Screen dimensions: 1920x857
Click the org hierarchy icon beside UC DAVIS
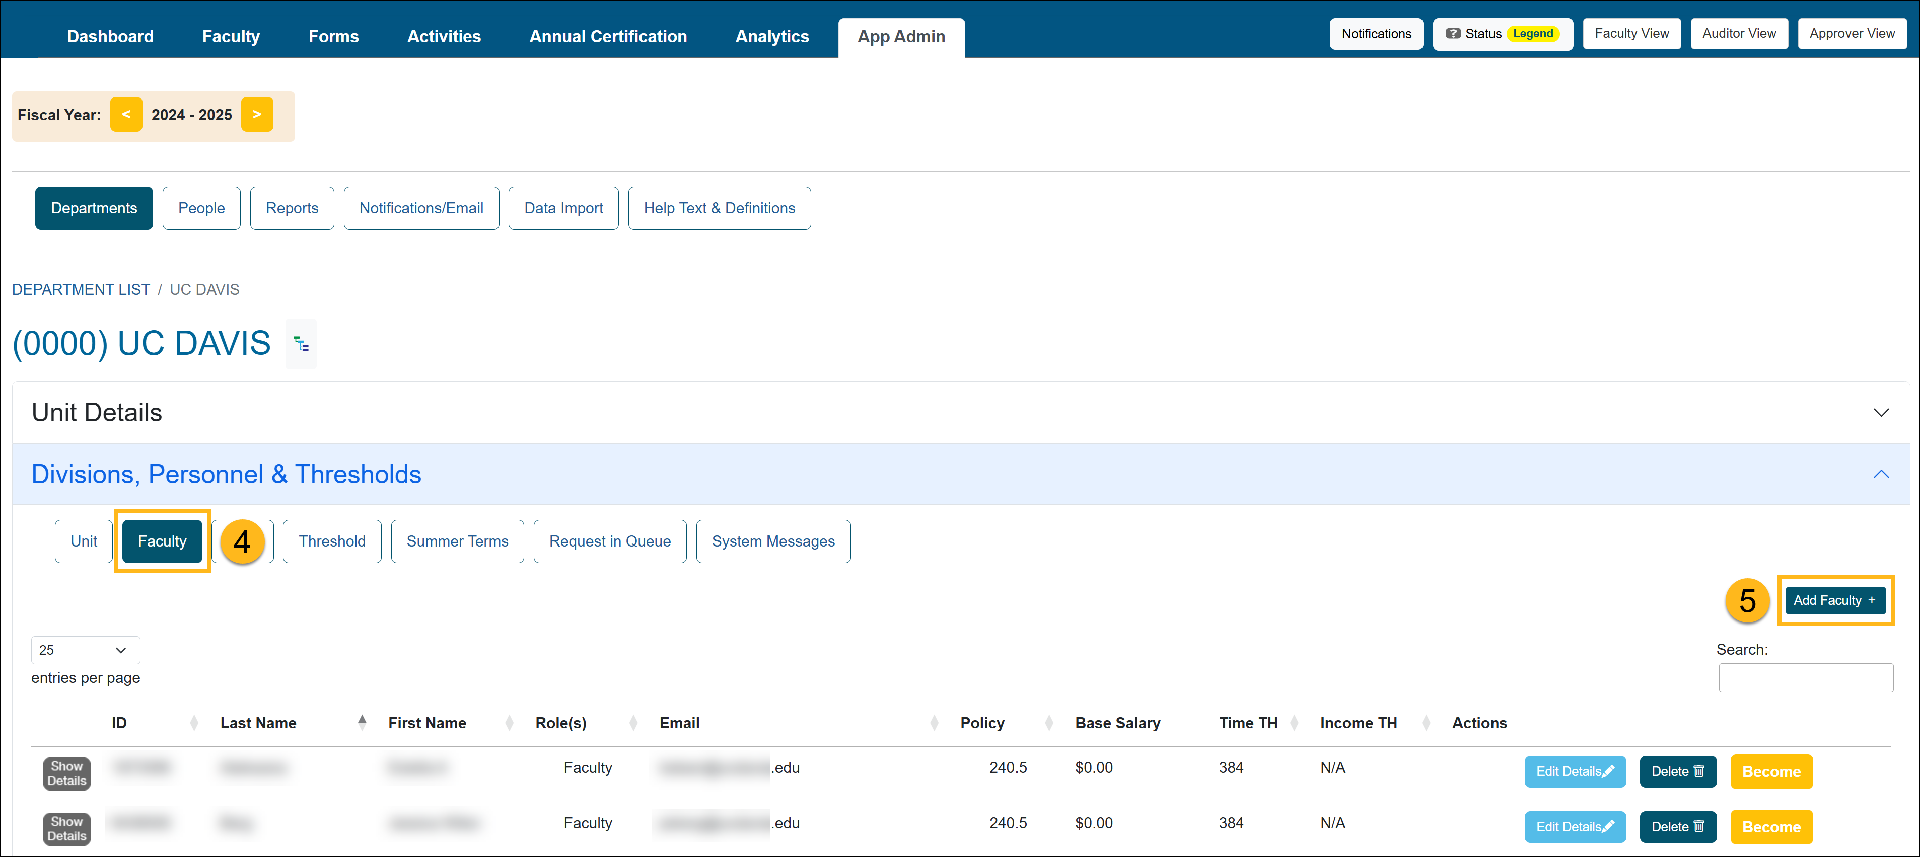[301, 344]
